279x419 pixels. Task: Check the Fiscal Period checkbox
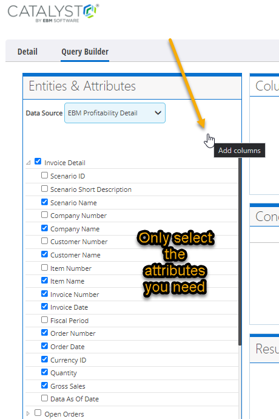click(45, 319)
